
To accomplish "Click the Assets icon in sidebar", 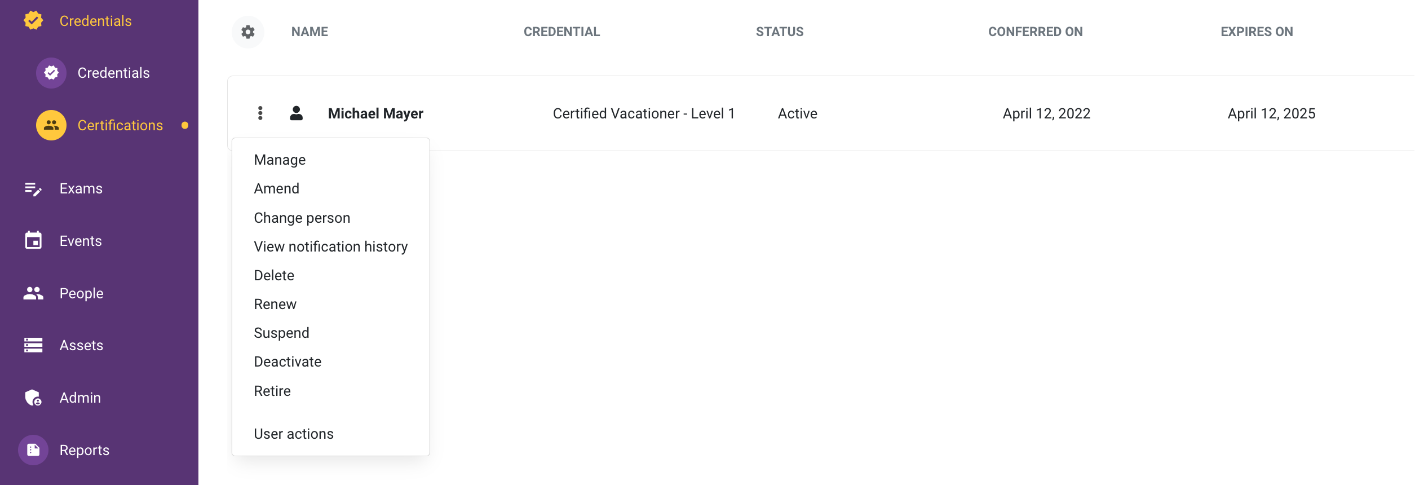I will click(x=33, y=345).
